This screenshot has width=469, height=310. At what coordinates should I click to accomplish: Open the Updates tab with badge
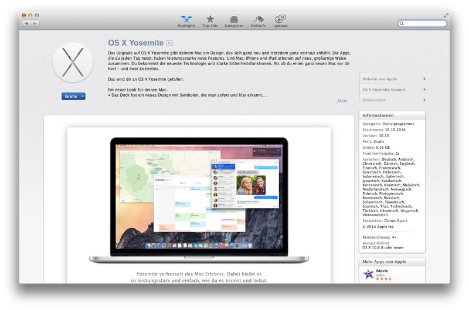pos(280,22)
